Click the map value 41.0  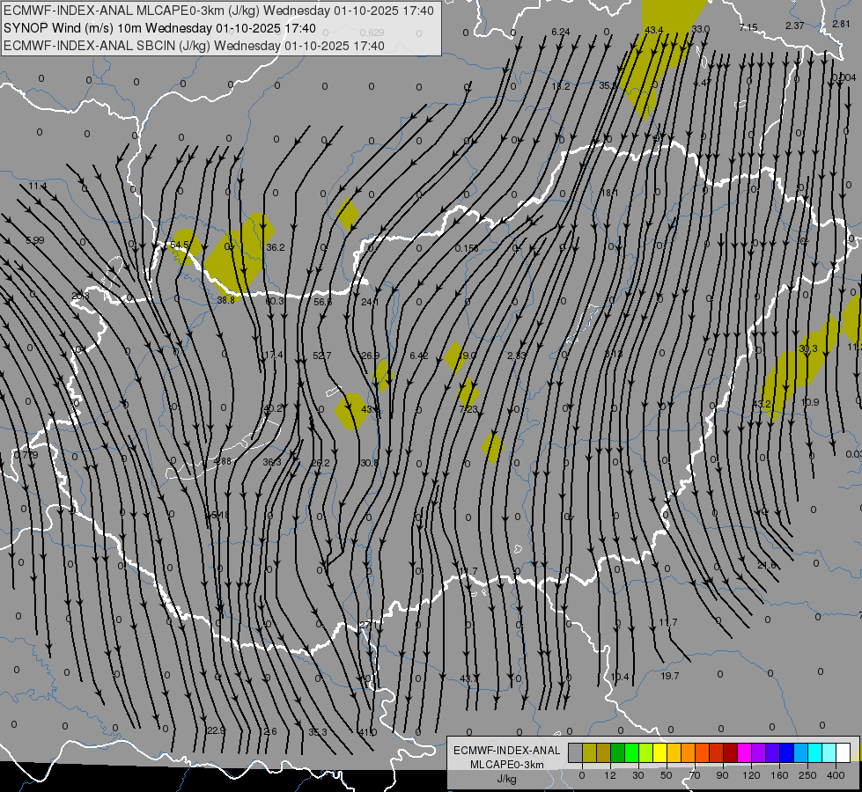pyautogui.click(x=368, y=732)
